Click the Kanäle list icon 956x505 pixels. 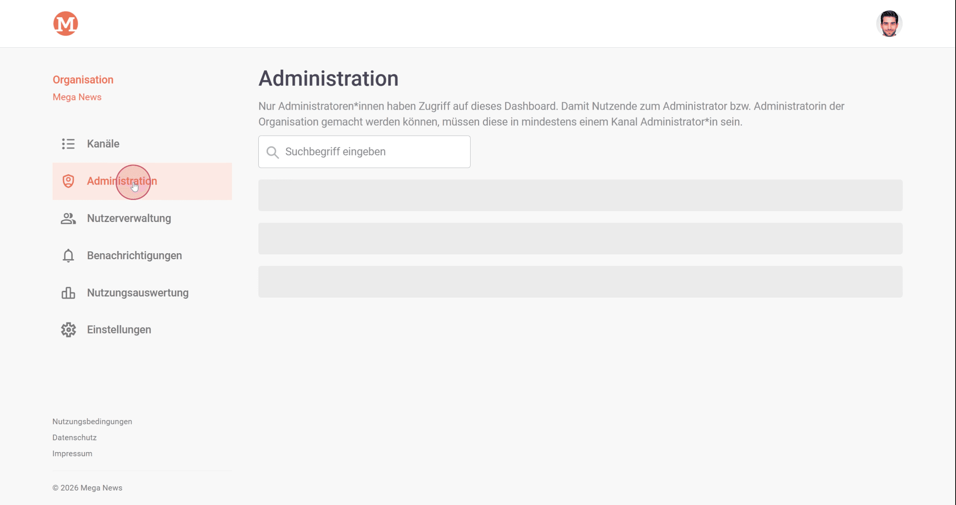(x=68, y=144)
